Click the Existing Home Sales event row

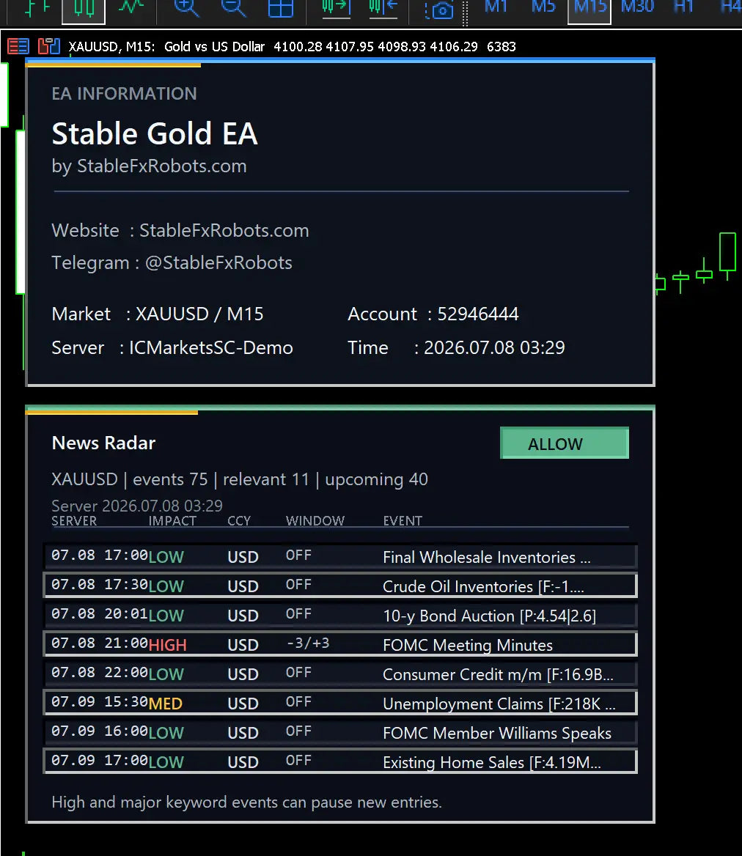[340, 762]
